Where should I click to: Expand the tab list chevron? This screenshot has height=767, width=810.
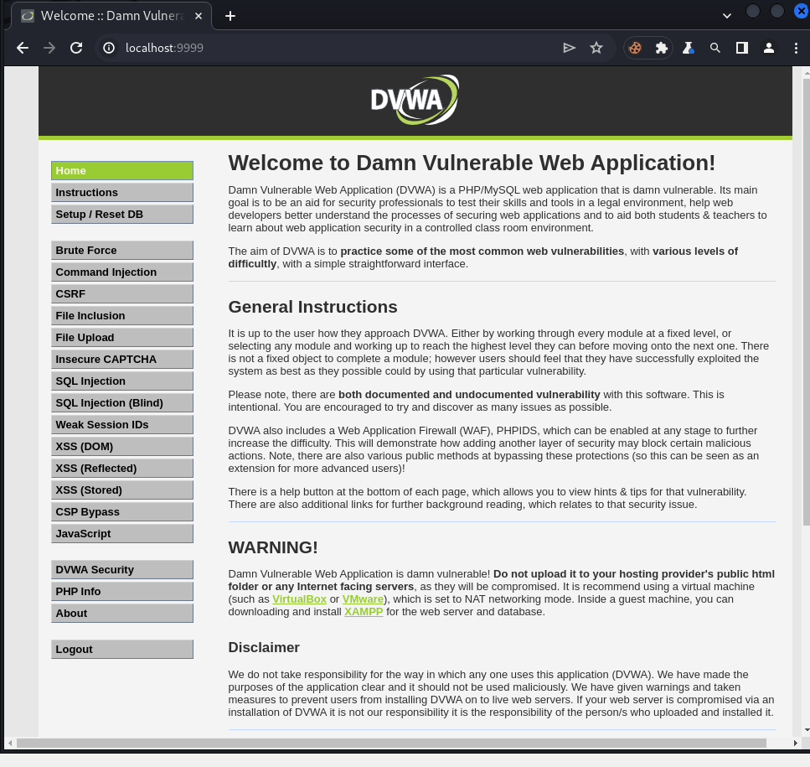pos(726,14)
